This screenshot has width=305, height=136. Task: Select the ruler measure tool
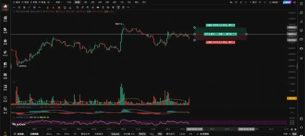pyautogui.click(x=82, y=7)
